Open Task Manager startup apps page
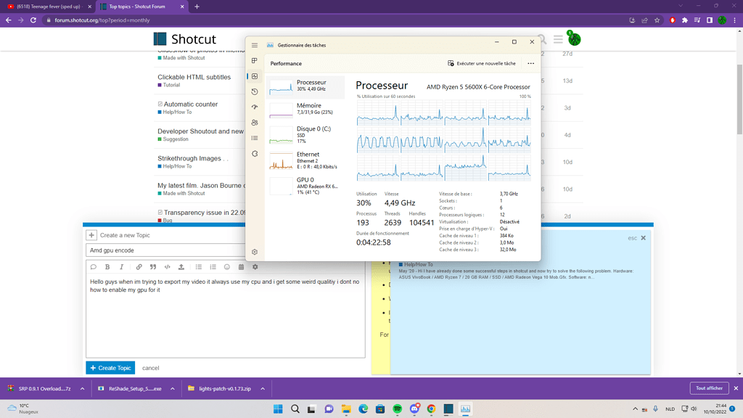 click(x=255, y=107)
